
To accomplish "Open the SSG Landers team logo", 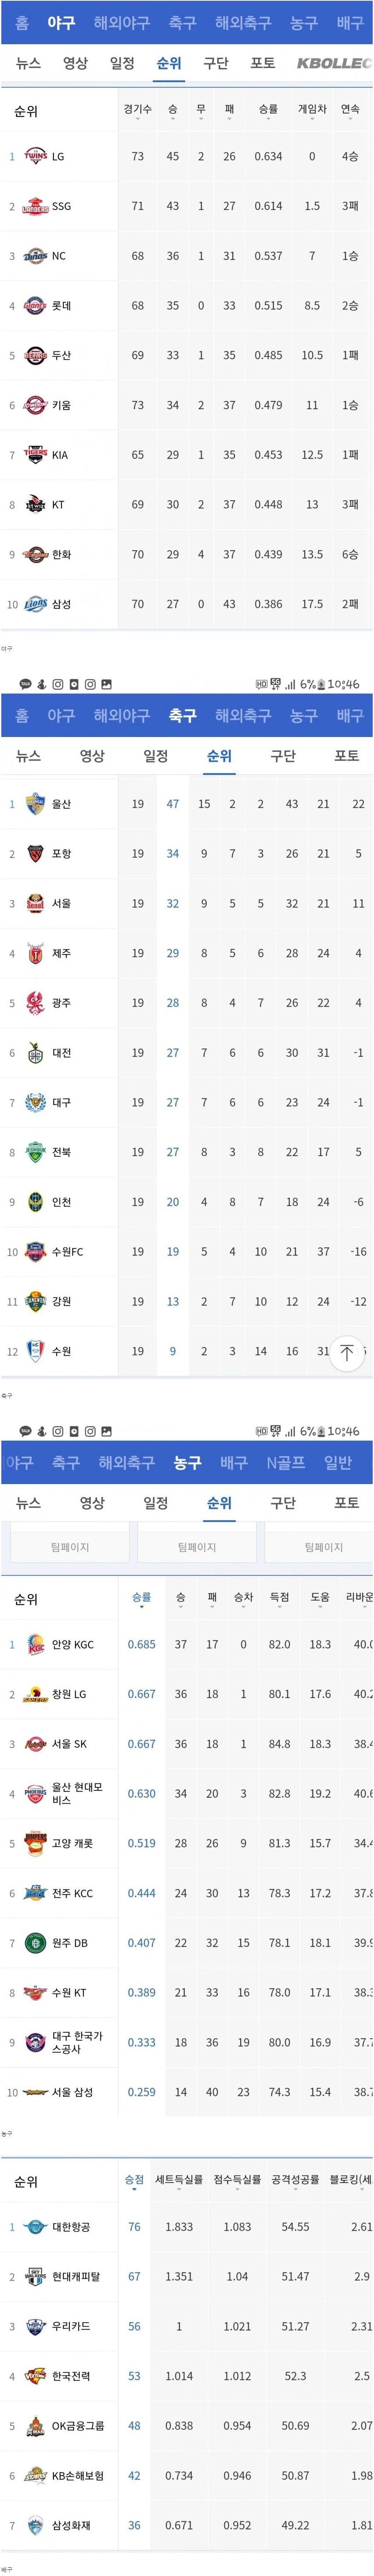I will (x=35, y=206).
